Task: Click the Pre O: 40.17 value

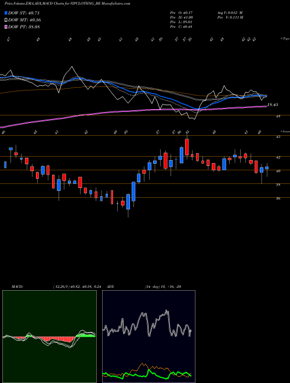Action: pos(182,13)
